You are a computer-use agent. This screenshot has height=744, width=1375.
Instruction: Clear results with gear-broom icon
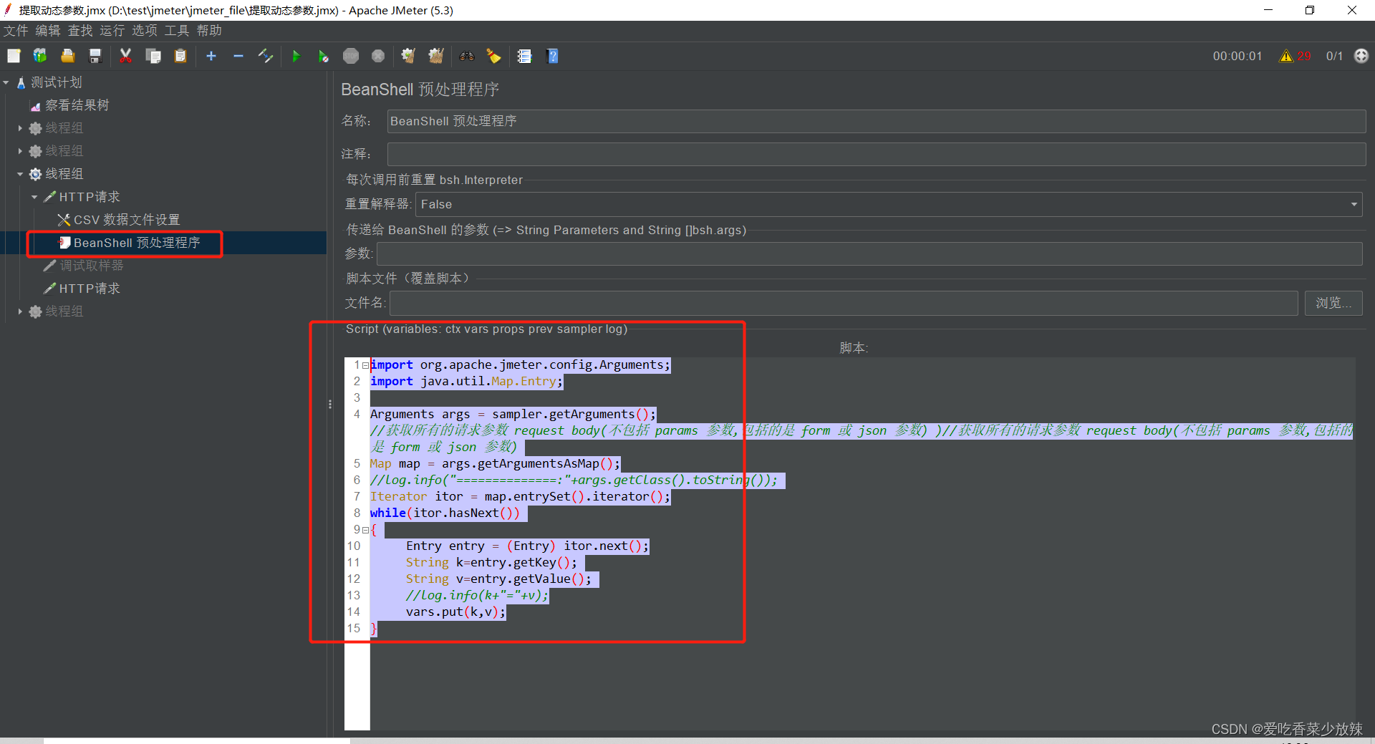408,56
